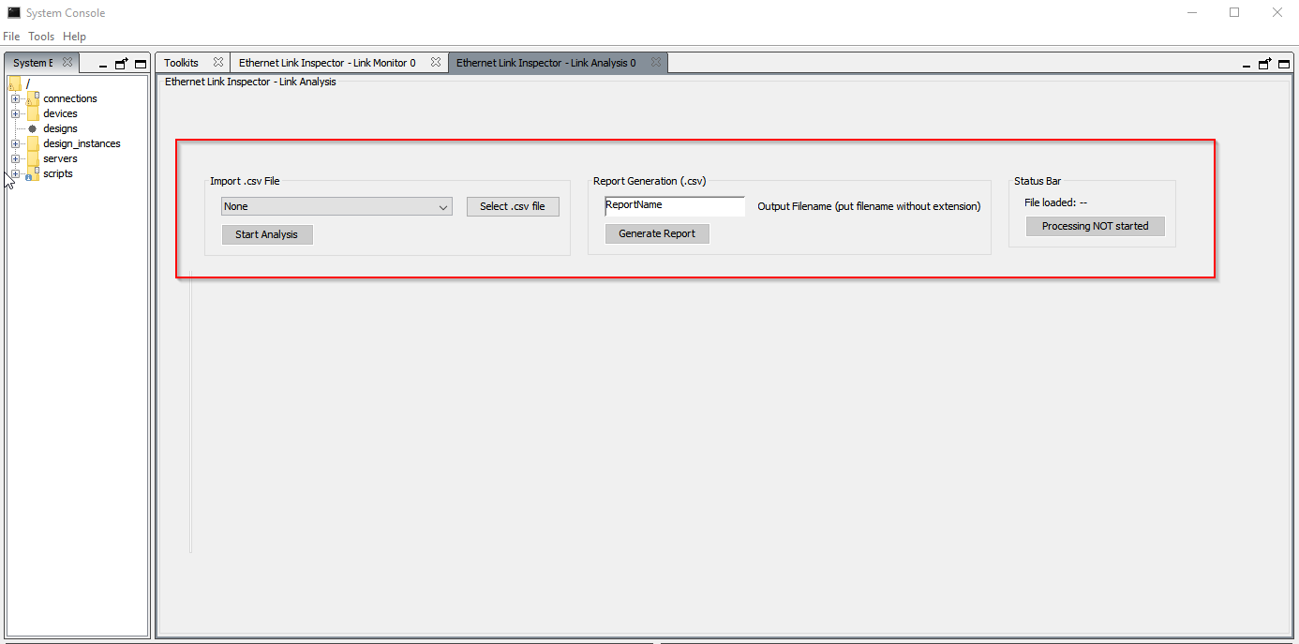
Task: Click the System Console window icon
Action: (x=14, y=12)
